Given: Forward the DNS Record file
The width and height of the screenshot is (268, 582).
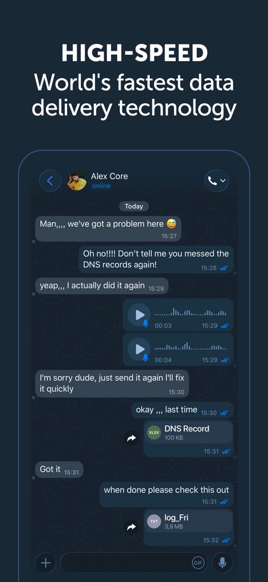Looking at the screenshot, I should 131,438.
